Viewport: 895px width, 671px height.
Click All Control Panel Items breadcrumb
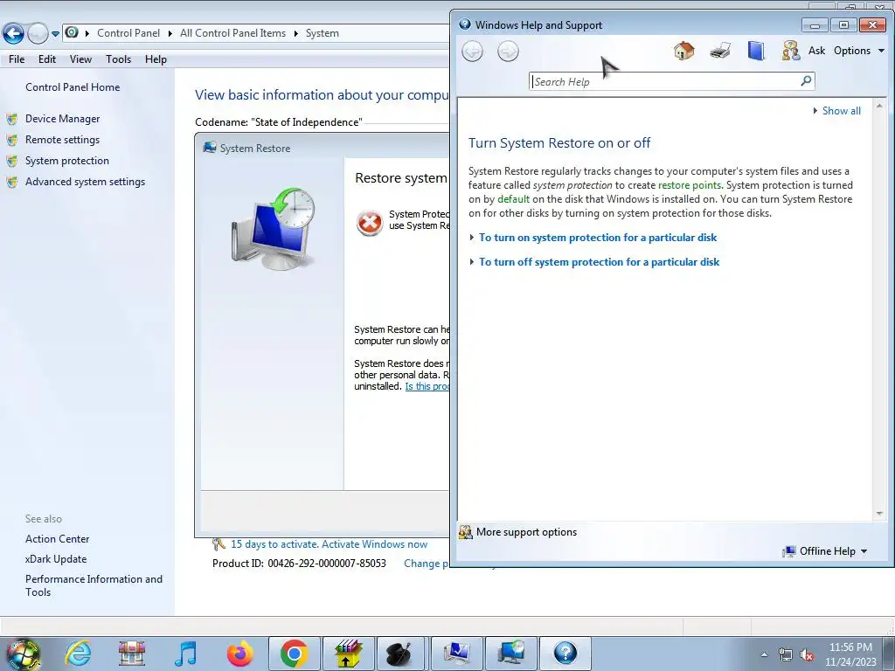(232, 33)
